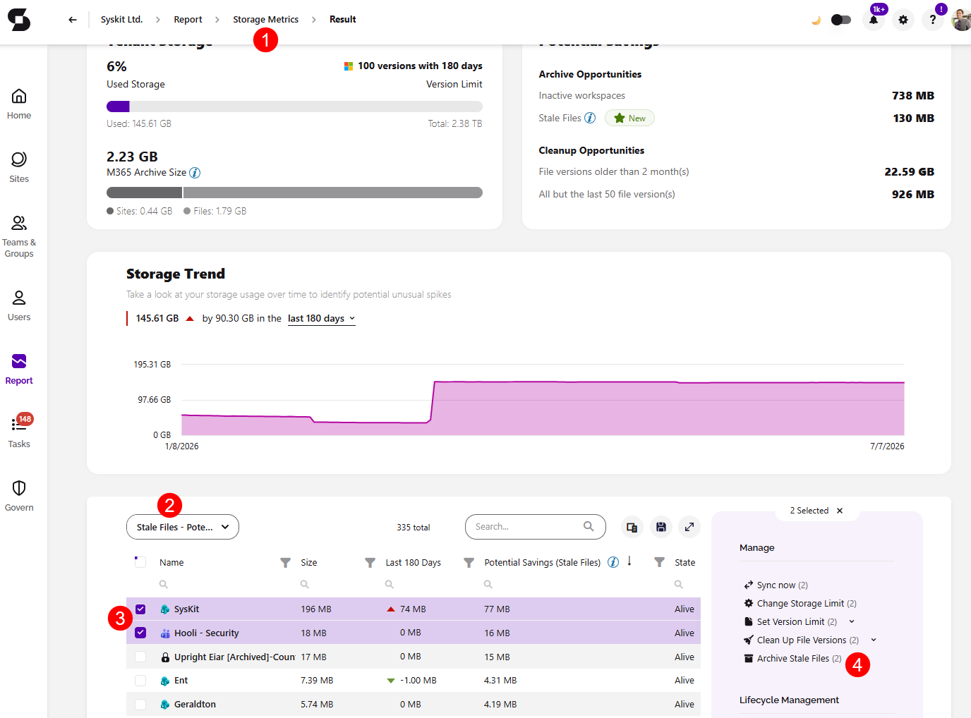Open the Home sidebar icon
Viewport: 971px width, 718px height.
19,96
